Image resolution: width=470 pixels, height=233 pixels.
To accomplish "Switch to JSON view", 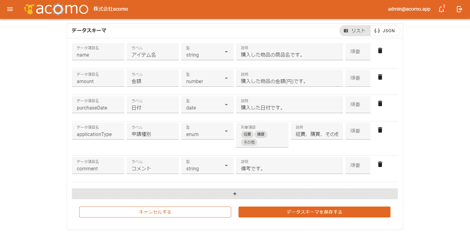I will tap(385, 31).
